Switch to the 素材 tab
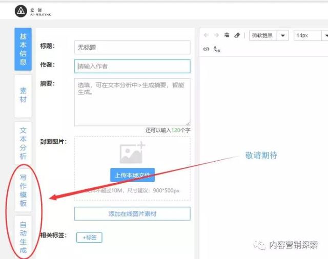The image size is (328, 259). coord(23,96)
